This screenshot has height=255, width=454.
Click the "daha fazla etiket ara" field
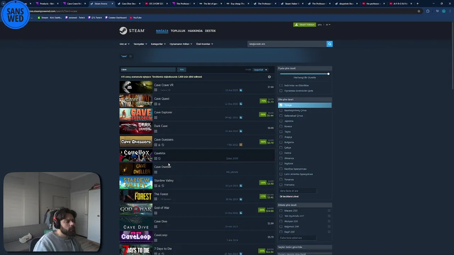[x=298, y=238]
